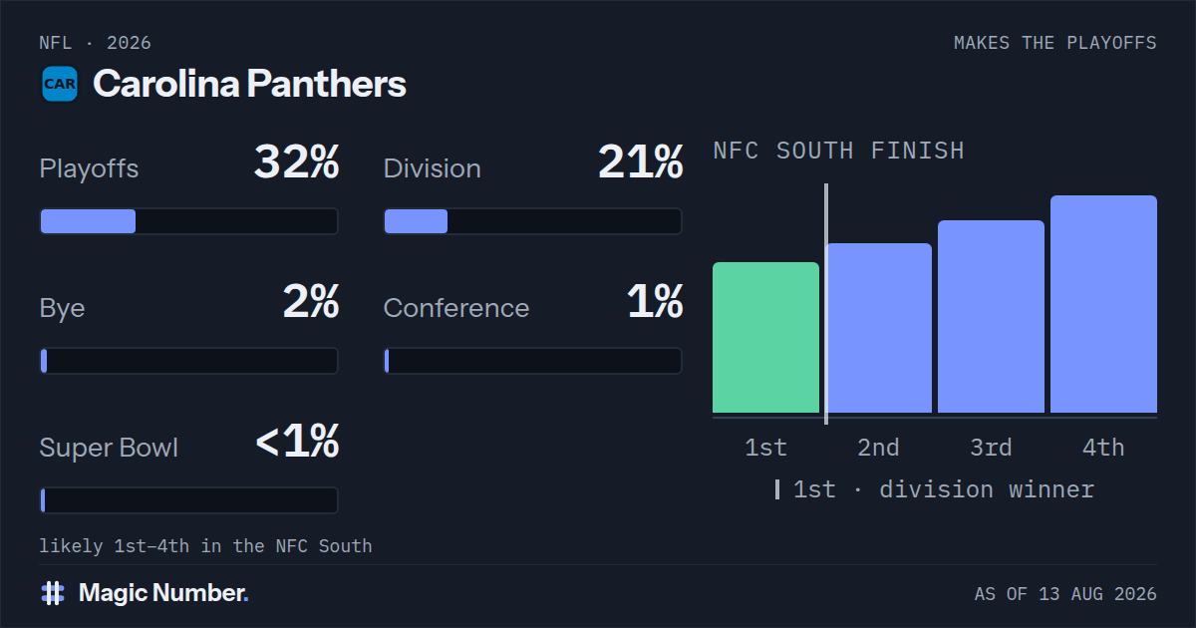Click the Magic Number hash icon
This screenshot has height=628, width=1196.
[53, 593]
